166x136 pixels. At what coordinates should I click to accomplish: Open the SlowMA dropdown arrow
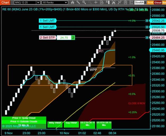145,2
